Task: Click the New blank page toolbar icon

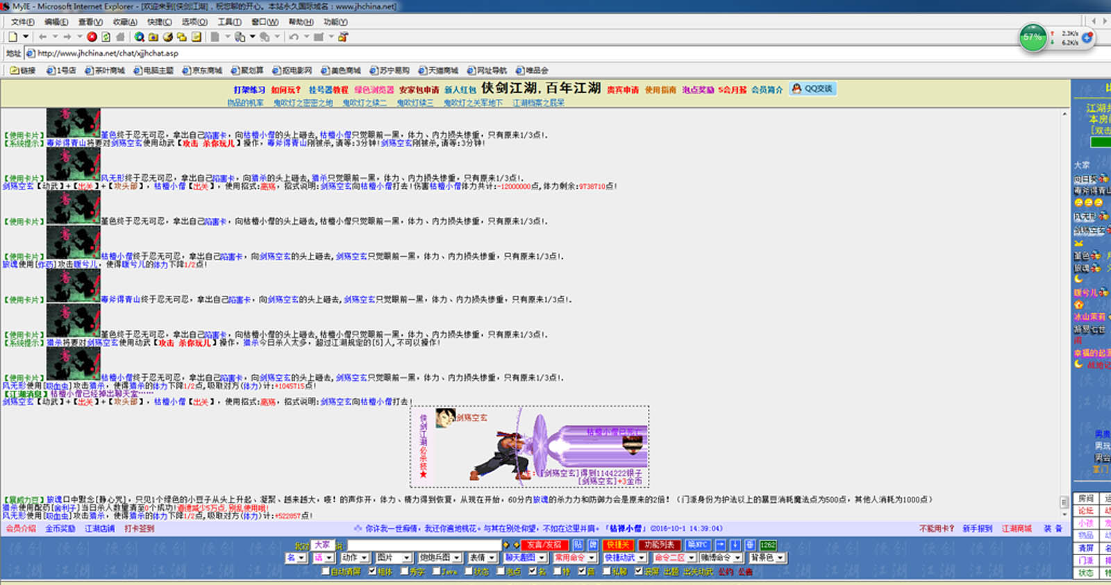Action: point(13,37)
